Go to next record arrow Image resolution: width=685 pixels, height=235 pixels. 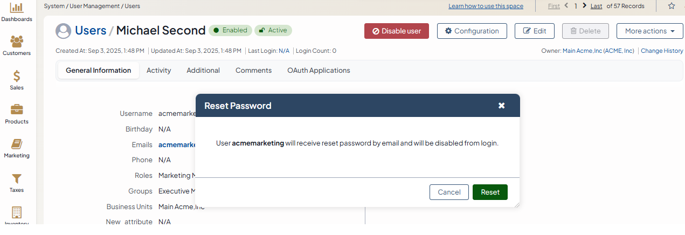(x=585, y=6)
